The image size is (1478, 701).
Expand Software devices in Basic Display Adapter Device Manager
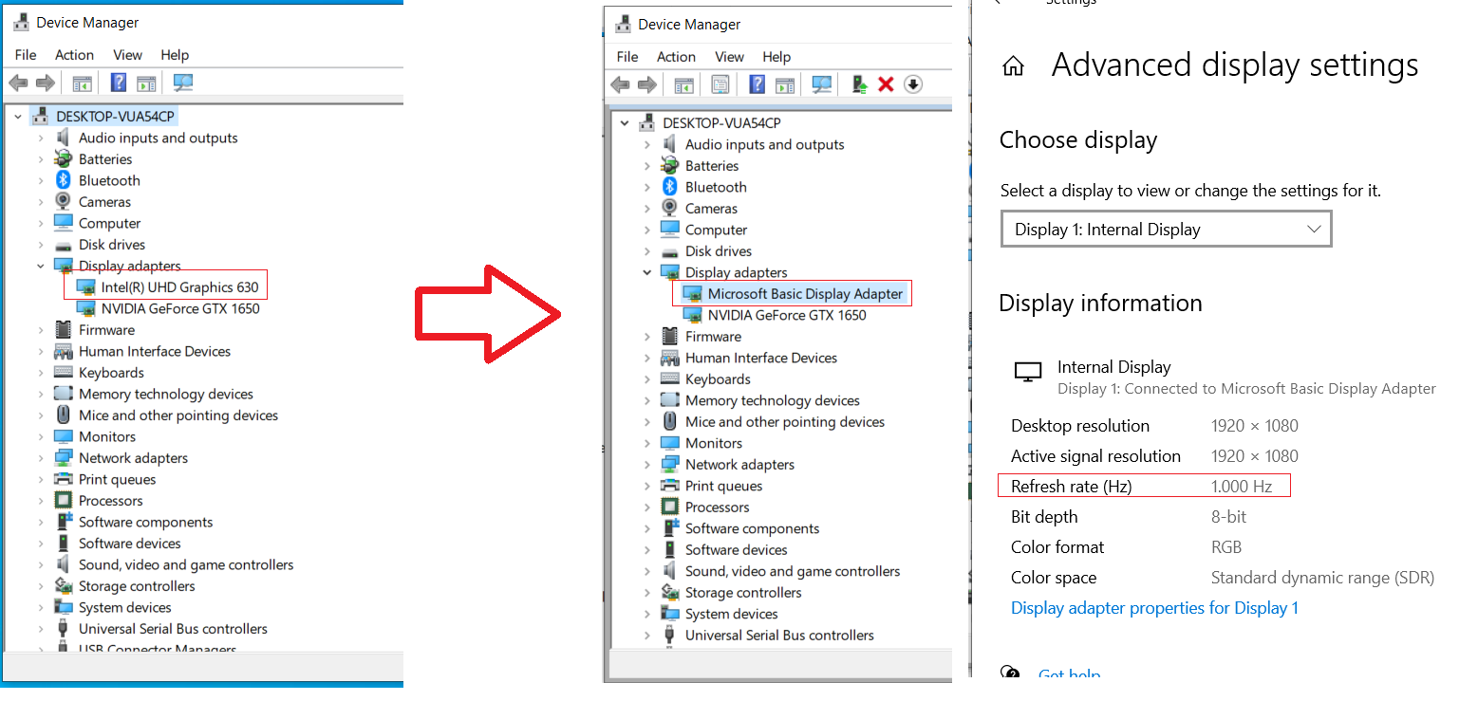coord(647,550)
